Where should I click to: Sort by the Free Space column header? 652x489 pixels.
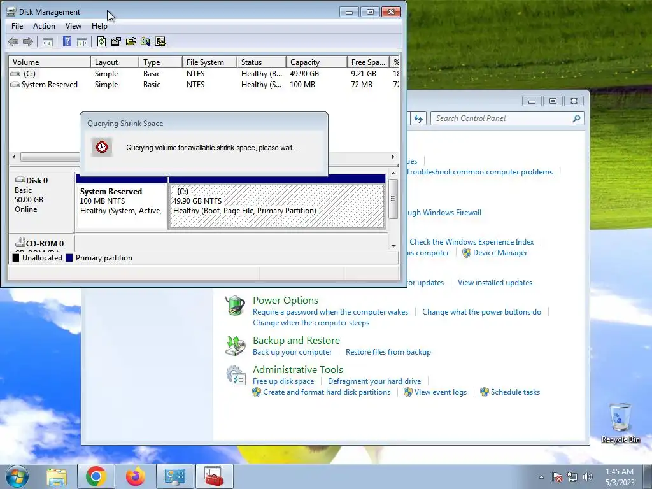click(368, 62)
